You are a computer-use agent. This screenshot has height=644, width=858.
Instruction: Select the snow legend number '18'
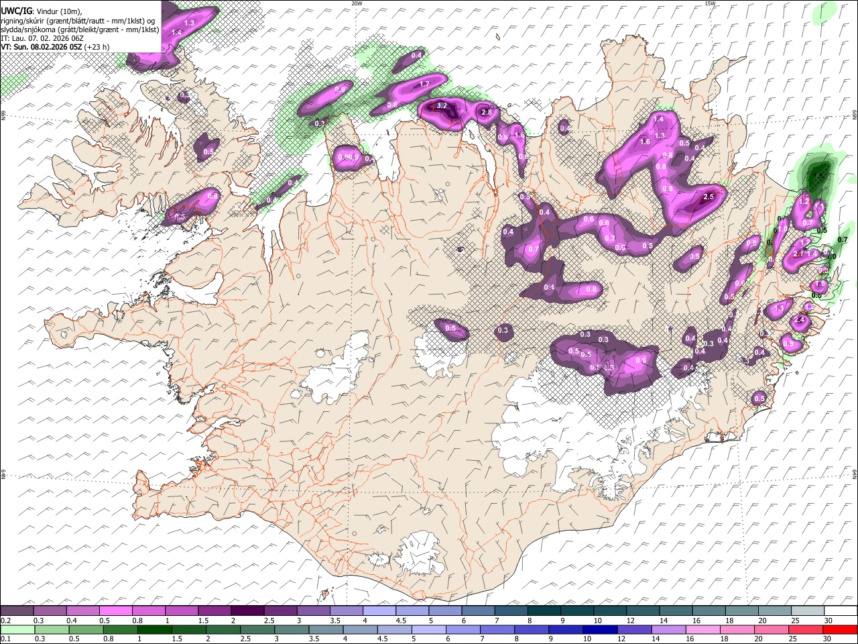[729, 621]
